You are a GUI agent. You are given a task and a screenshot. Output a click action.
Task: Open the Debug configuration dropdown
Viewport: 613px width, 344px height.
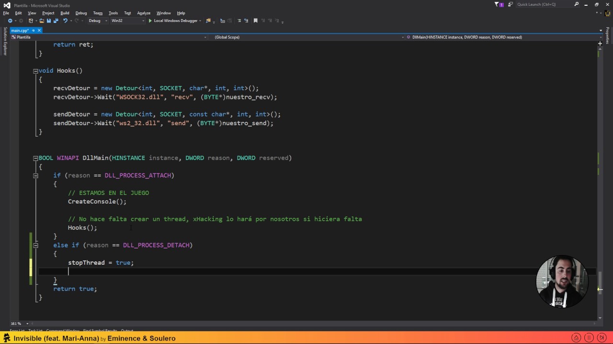(97, 21)
